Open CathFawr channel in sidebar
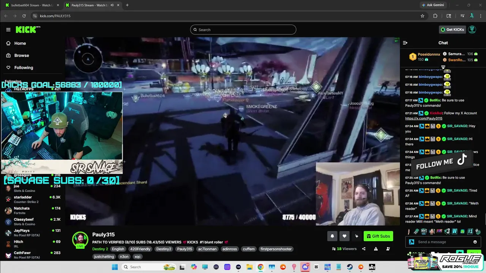The height and width of the screenshot is (273, 486). pyautogui.click(x=33, y=255)
